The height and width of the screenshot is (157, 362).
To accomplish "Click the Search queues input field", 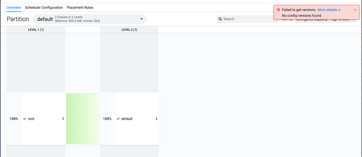I will pos(247,19).
